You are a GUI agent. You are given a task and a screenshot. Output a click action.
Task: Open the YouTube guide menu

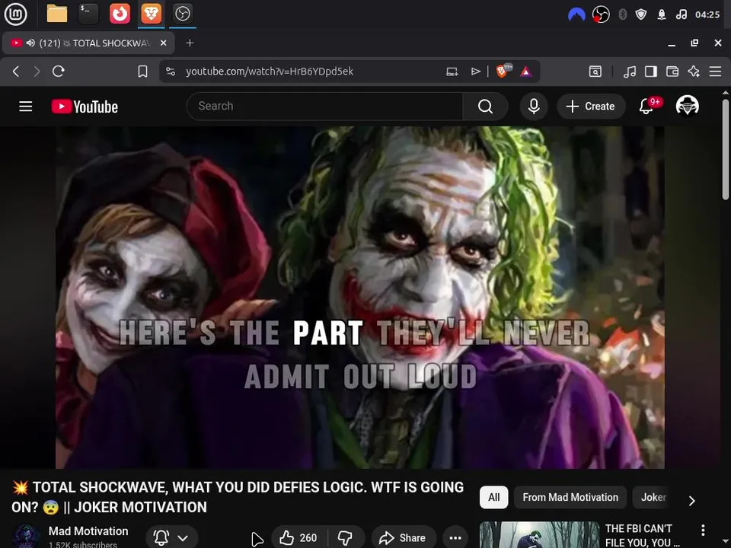click(26, 107)
